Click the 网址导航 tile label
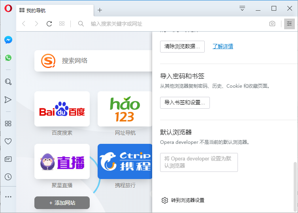298x213 pixels. [x=125, y=133]
